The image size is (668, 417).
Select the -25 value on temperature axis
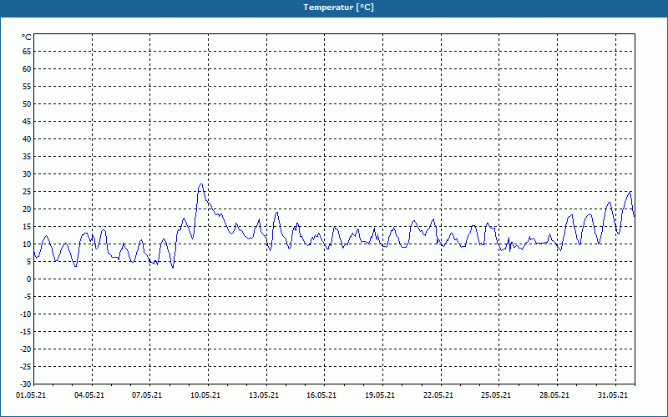[26, 366]
